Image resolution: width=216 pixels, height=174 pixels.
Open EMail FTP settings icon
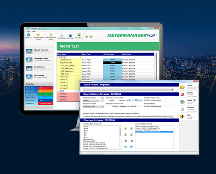click(182, 102)
